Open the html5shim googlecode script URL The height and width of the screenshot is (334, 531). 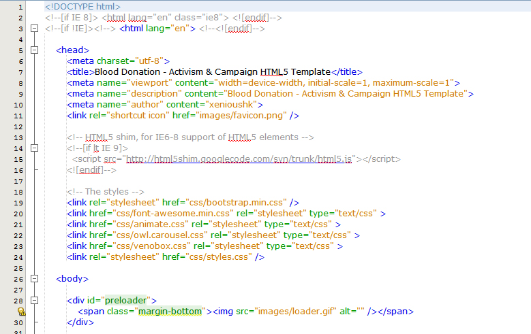coord(239,159)
